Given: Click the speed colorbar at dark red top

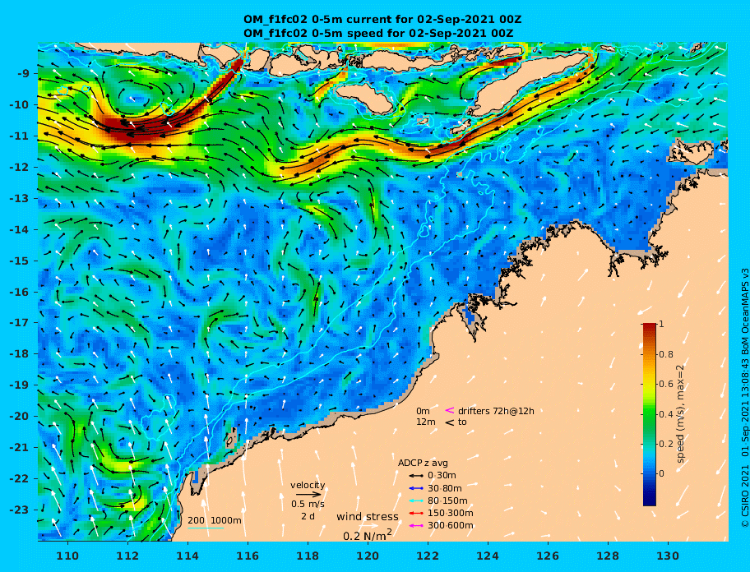Looking at the screenshot, I should click(x=649, y=326).
